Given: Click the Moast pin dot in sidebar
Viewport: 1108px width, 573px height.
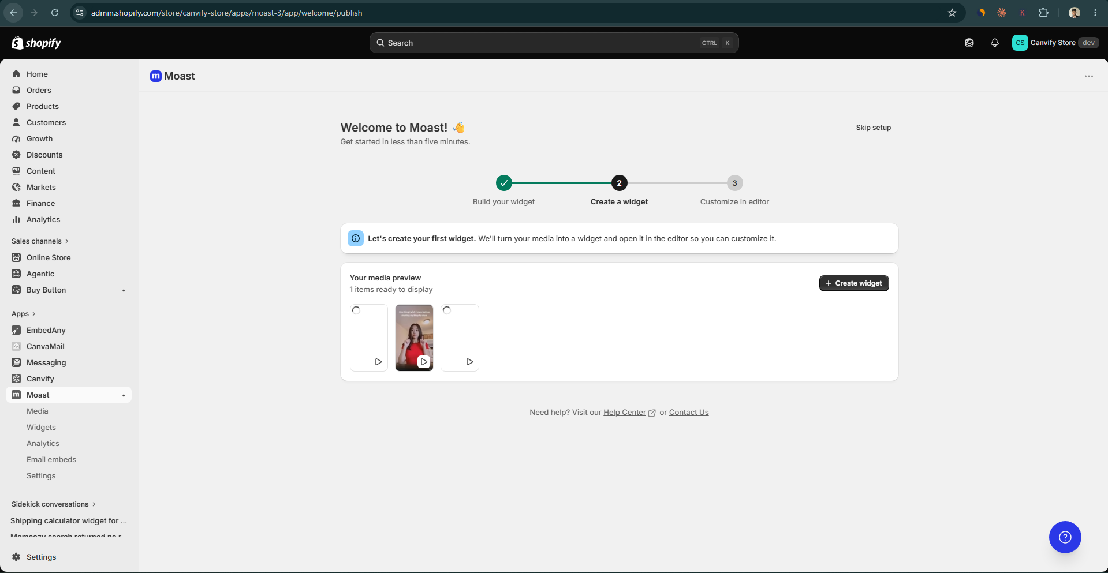Looking at the screenshot, I should (124, 395).
